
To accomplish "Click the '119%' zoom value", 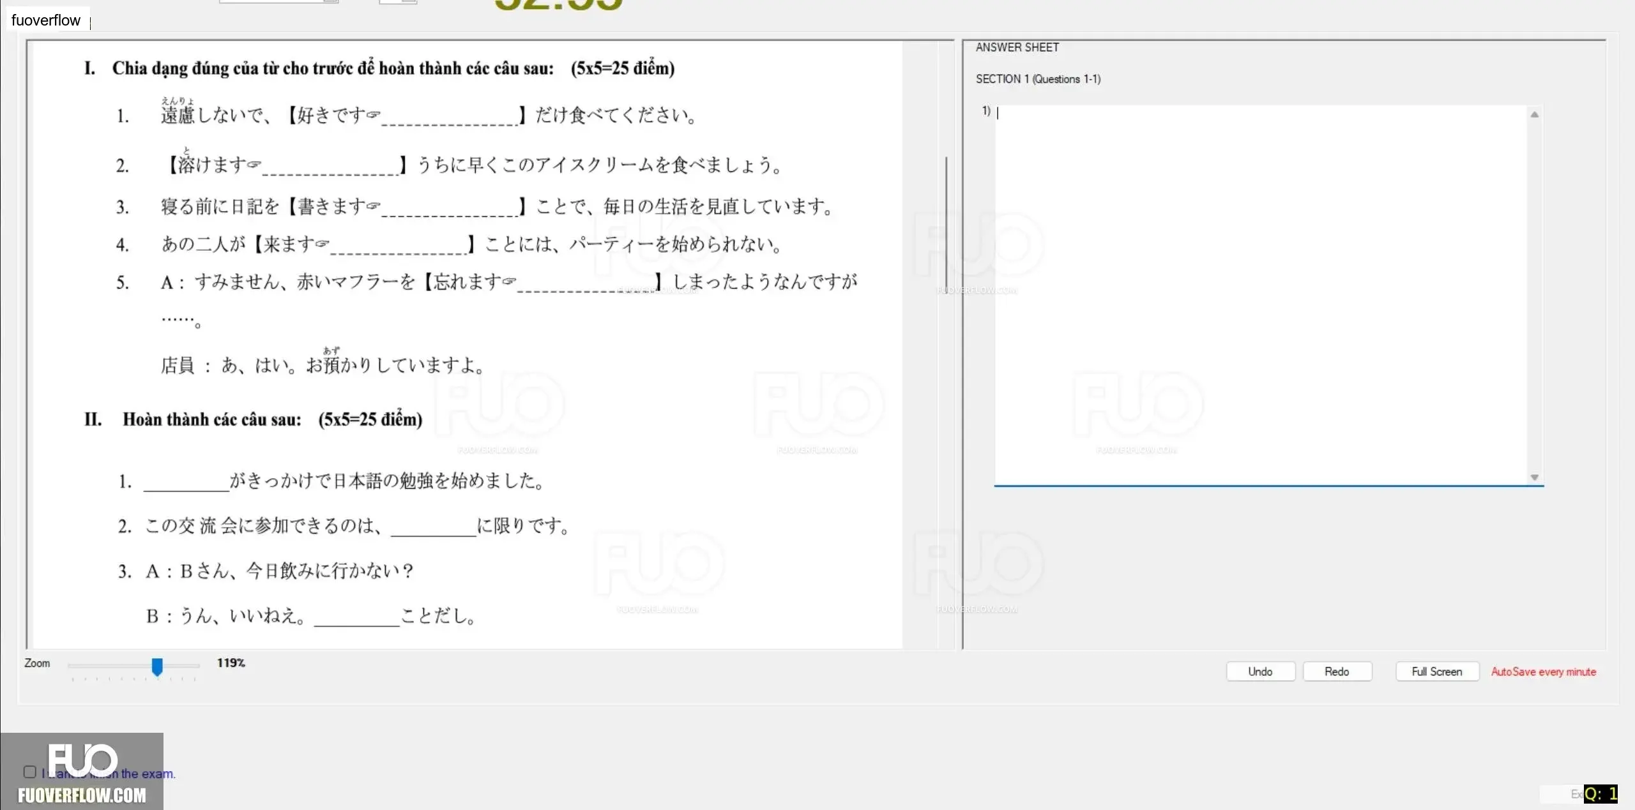I will pyautogui.click(x=231, y=663).
